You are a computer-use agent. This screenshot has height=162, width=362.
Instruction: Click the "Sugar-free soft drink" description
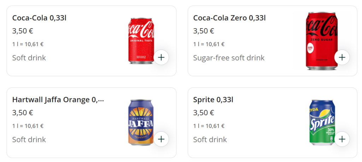tap(229, 58)
